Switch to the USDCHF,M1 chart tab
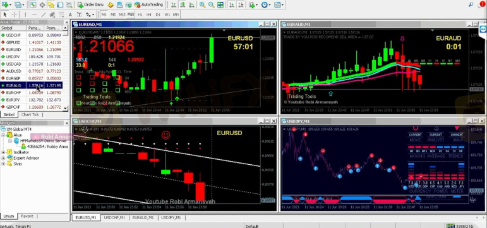 114,218
